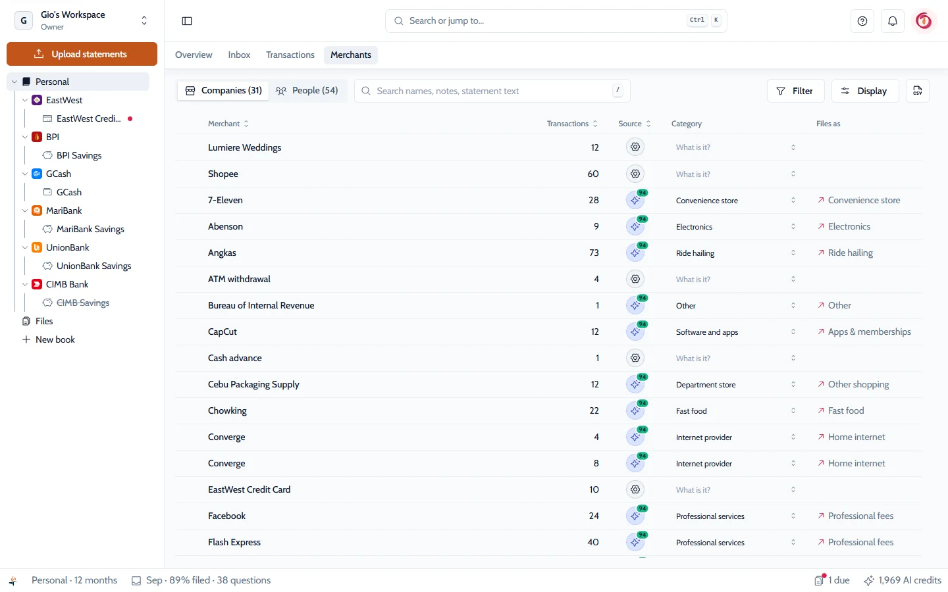
Task: Toggle the sidebar panel icon
Action: [187, 21]
